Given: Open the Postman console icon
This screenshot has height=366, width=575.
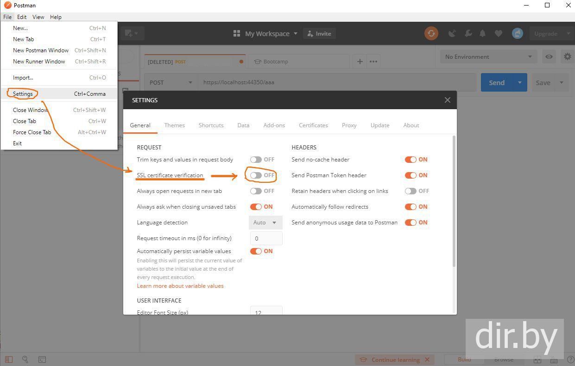Looking at the screenshot, I should click(42, 359).
